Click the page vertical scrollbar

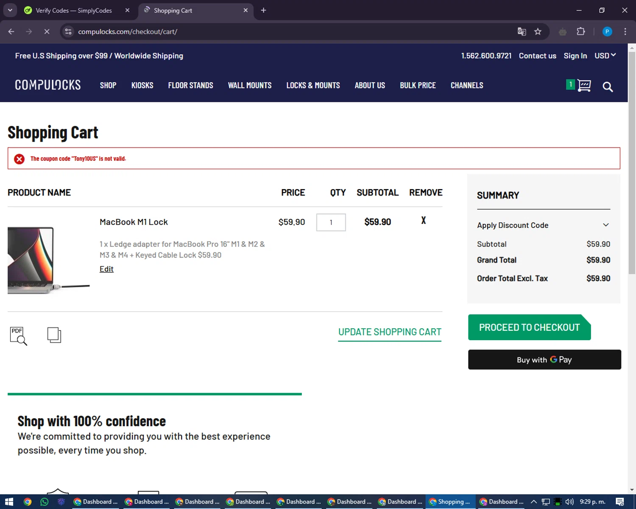632,163
